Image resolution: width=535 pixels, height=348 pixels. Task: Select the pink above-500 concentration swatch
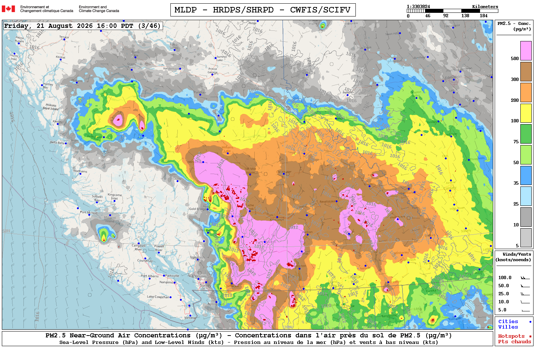click(x=526, y=51)
